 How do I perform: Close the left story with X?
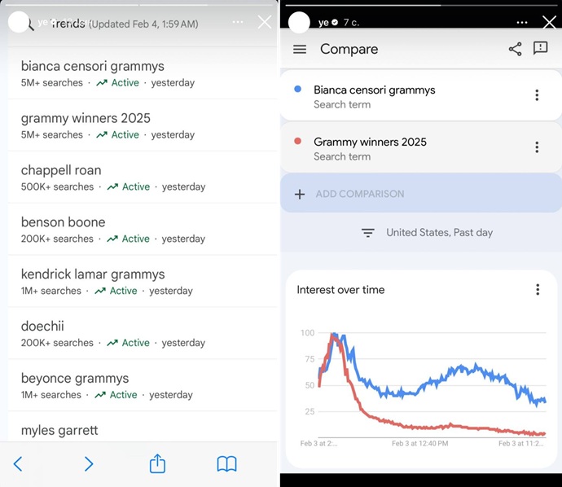(265, 22)
